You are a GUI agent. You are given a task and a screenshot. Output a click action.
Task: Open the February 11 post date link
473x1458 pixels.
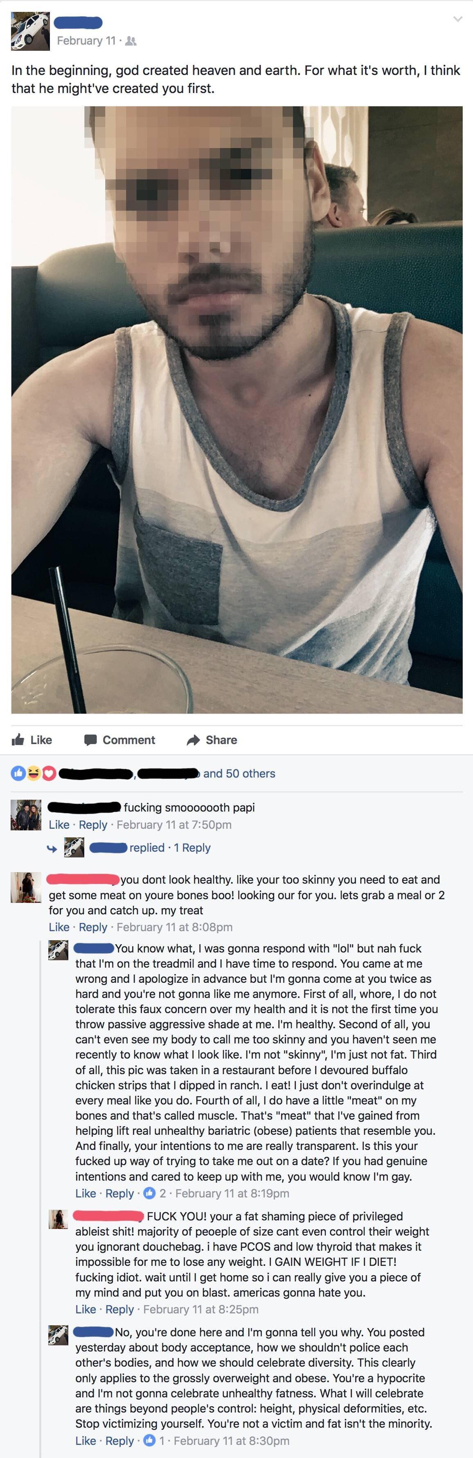pos(86,41)
